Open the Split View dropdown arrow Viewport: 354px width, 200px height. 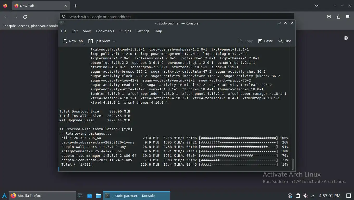click(114, 41)
